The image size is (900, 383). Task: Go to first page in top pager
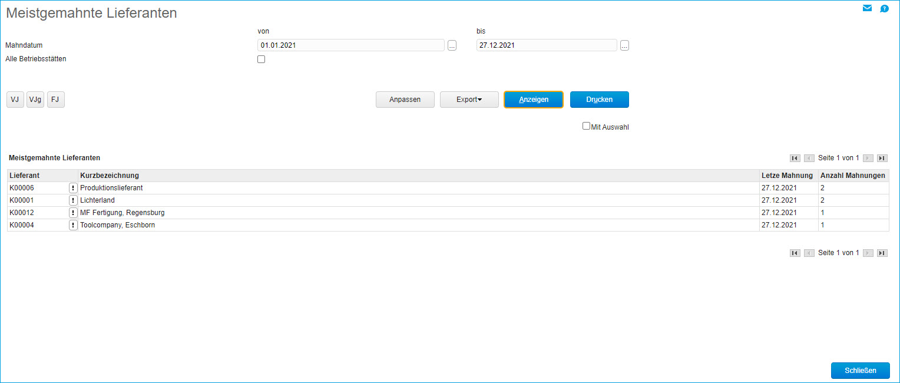tap(795, 158)
